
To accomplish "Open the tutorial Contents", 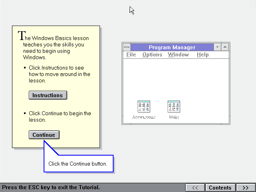I will pos(220,188).
